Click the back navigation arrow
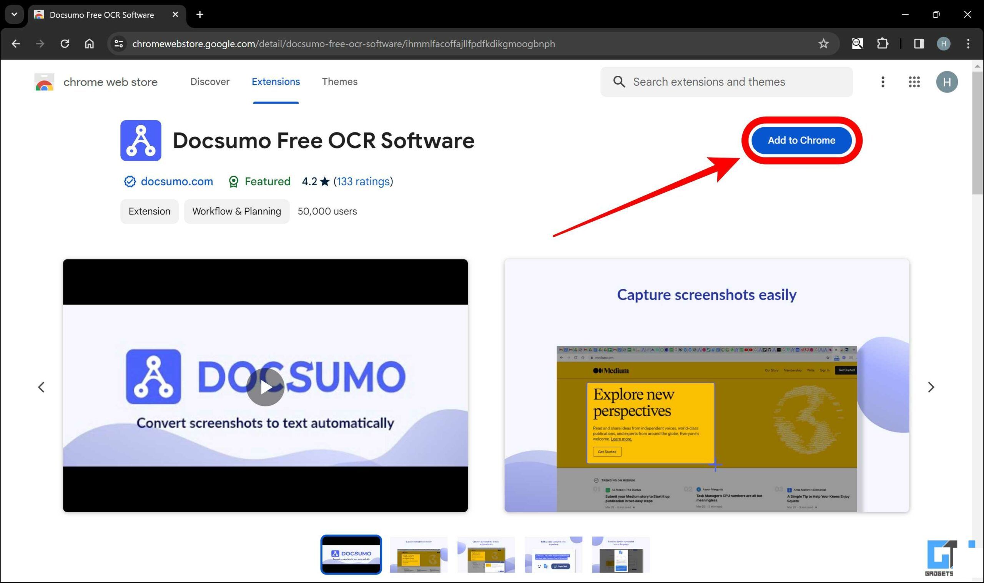The height and width of the screenshot is (583, 984). (x=15, y=44)
